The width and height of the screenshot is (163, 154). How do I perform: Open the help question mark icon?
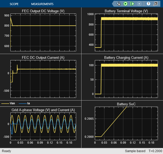pos(148,4)
